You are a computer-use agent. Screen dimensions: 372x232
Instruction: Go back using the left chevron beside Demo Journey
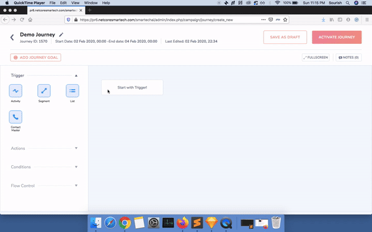click(x=12, y=37)
